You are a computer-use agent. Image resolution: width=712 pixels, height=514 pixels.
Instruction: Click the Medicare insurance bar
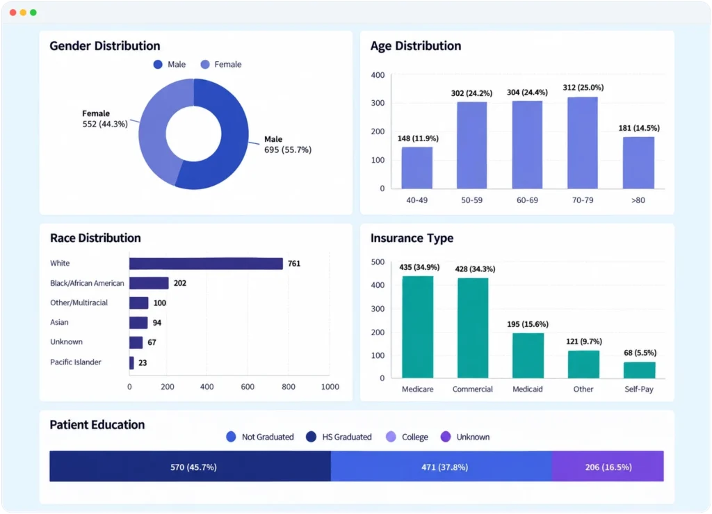pyautogui.click(x=418, y=327)
